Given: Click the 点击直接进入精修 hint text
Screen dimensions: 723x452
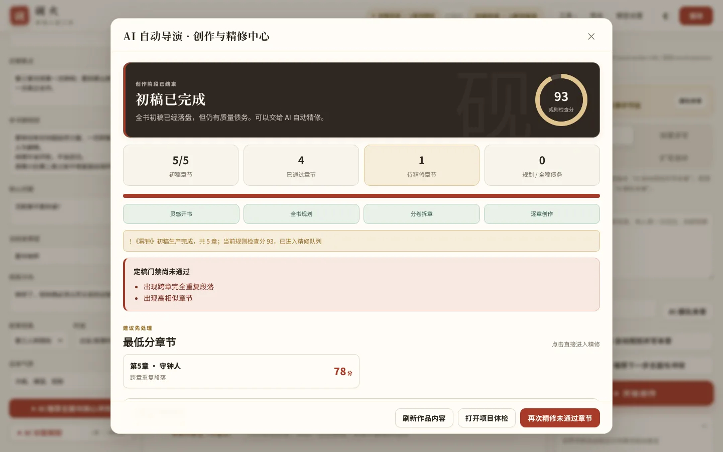Looking at the screenshot, I should (x=576, y=345).
